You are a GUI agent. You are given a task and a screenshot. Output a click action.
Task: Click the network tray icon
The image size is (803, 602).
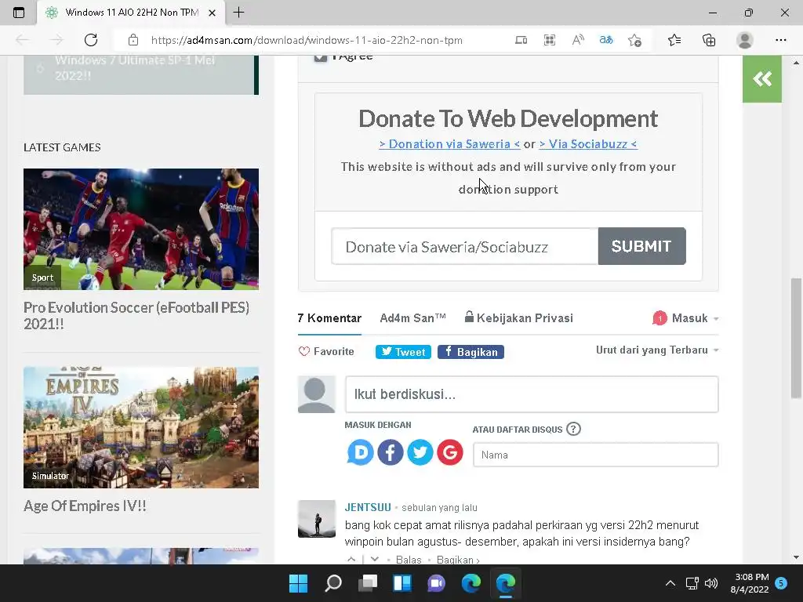coord(692,583)
